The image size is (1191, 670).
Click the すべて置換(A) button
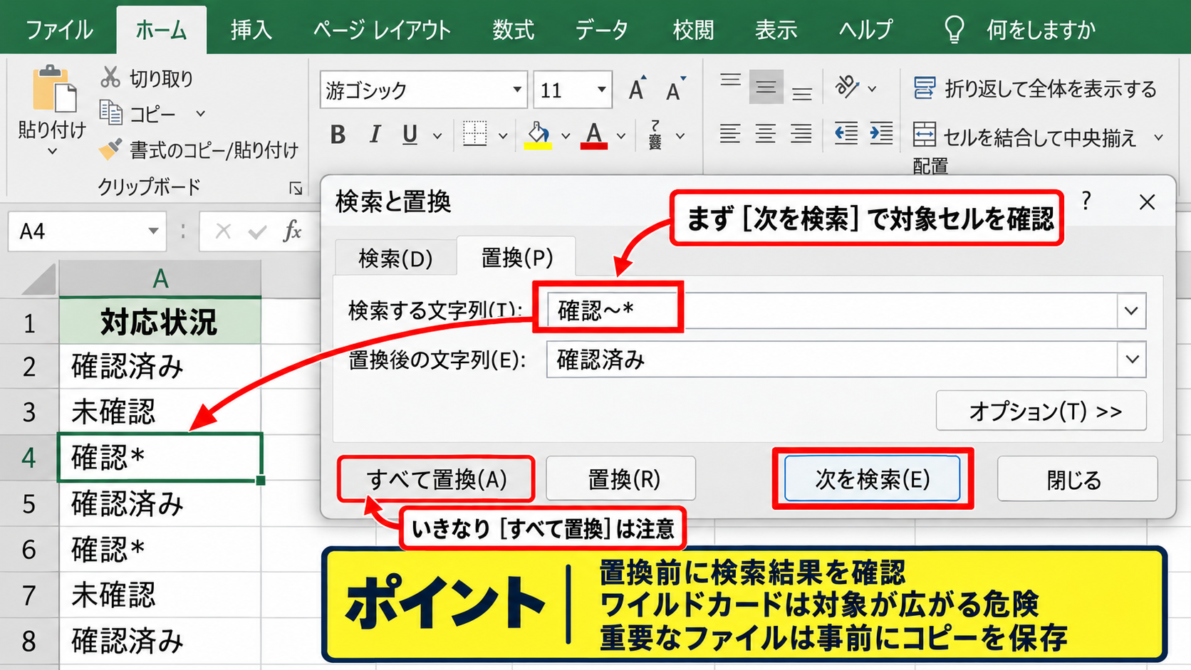coord(436,479)
